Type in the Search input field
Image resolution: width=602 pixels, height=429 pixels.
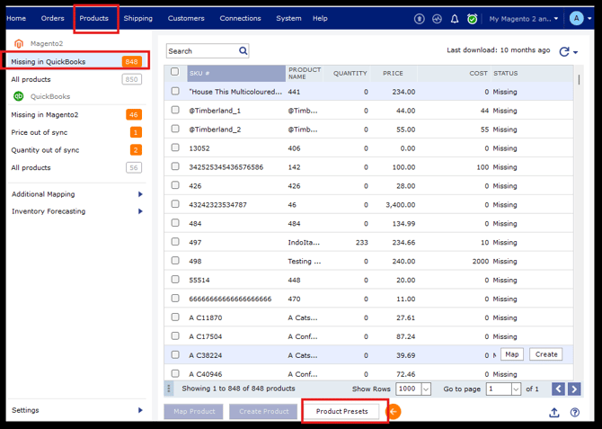201,51
